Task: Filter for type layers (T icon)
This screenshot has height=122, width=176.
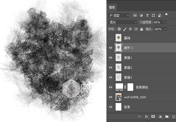Action: click(147, 15)
